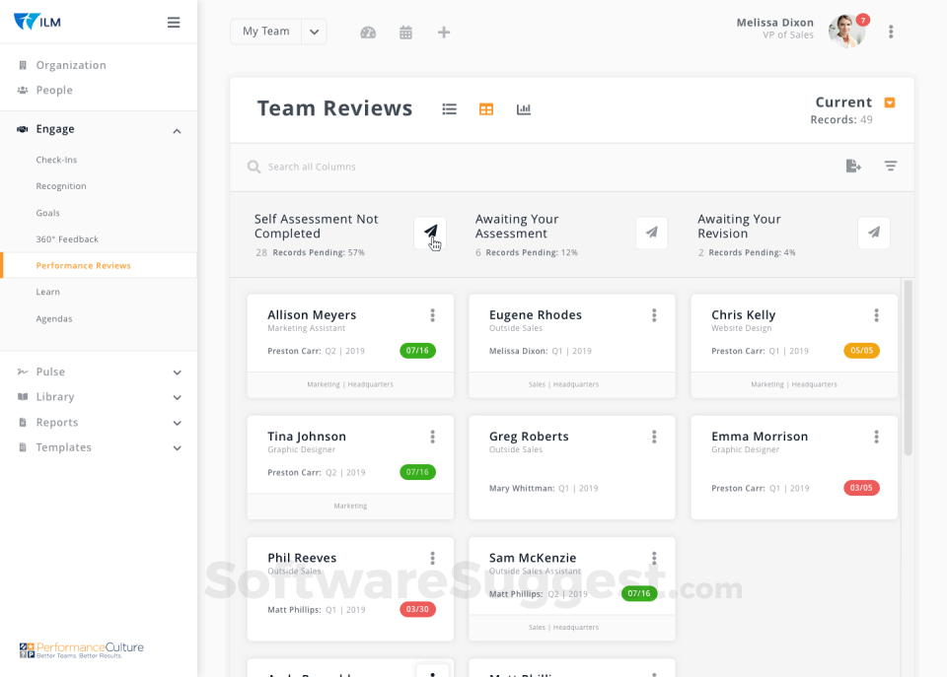Select Performance Reviews menu item
The image size is (947, 677).
click(99, 265)
